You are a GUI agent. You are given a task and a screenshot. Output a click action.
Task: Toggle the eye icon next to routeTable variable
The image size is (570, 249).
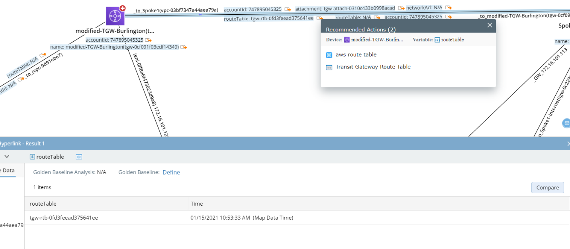pyautogui.click(x=78, y=157)
